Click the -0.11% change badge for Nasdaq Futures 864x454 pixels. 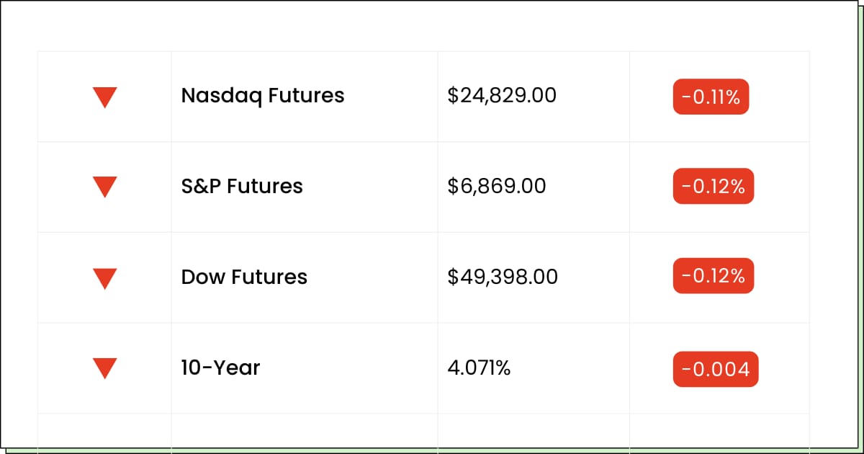711,97
